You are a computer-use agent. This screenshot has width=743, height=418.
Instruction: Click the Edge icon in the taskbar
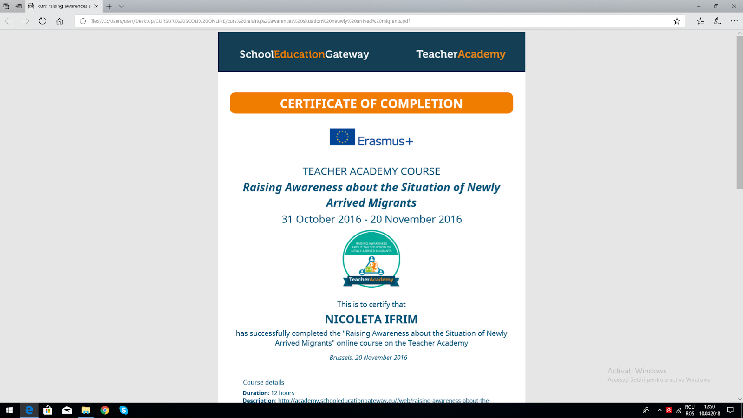coord(29,410)
